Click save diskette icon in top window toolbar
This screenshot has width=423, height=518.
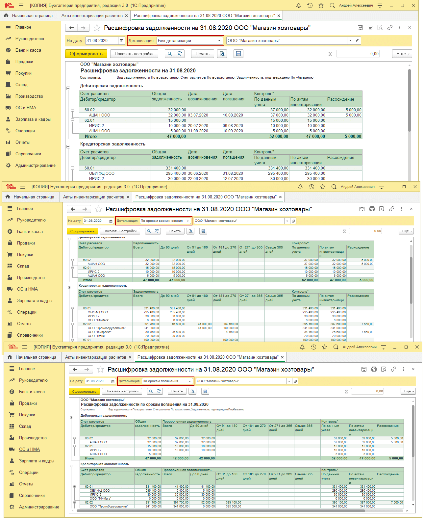click(238, 54)
